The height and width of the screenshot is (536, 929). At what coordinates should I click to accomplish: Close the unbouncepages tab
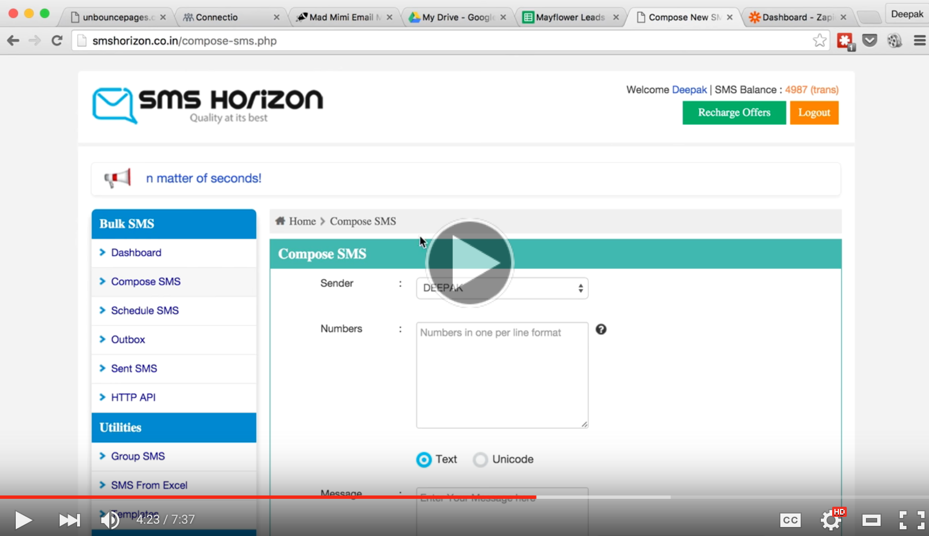163,17
